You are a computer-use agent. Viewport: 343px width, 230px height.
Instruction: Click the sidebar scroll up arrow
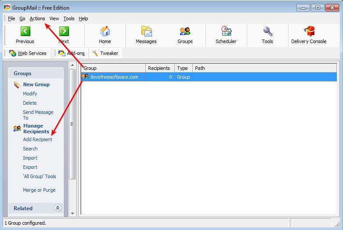pos(72,65)
